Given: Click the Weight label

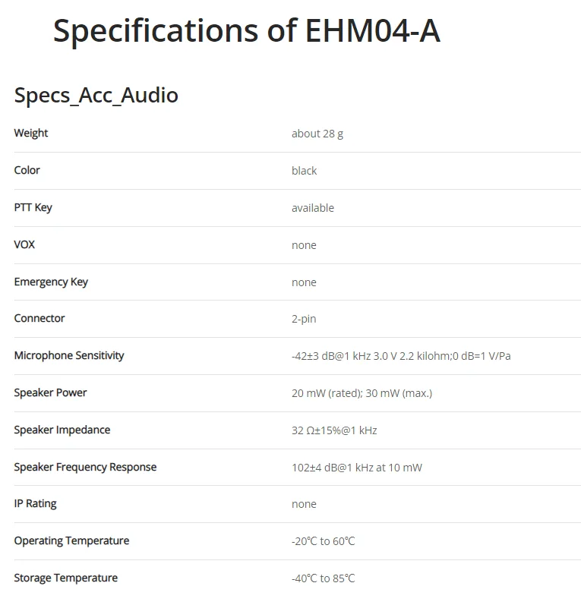Looking at the screenshot, I should (31, 134).
